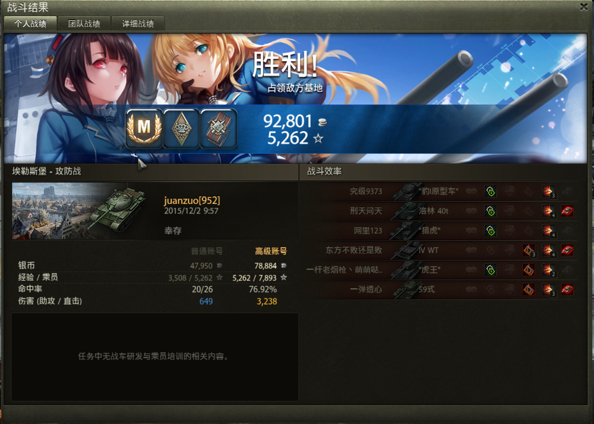Click damage shots icon for "猎虎" row
Viewport: 594px width, 424px height.
pos(548,231)
